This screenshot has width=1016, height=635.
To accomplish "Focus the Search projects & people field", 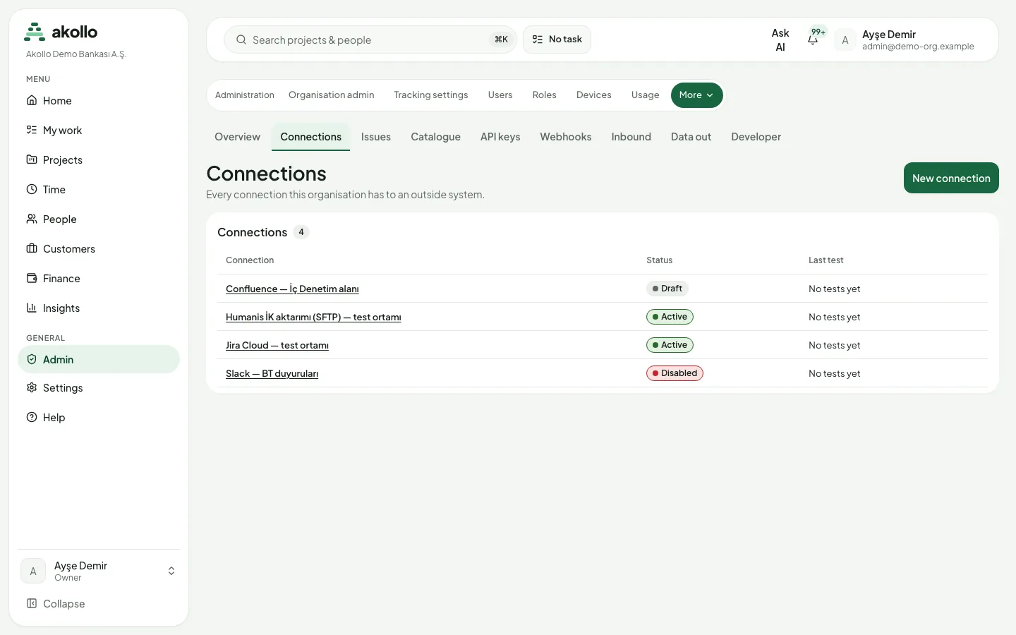I will pos(370,40).
